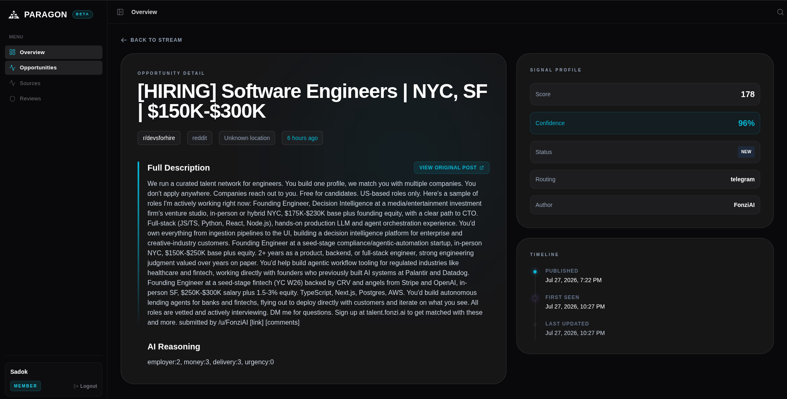Image resolution: width=787 pixels, height=399 pixels.
Task: Click the Opportunities activity icon
Action: [x=12, y=68]
